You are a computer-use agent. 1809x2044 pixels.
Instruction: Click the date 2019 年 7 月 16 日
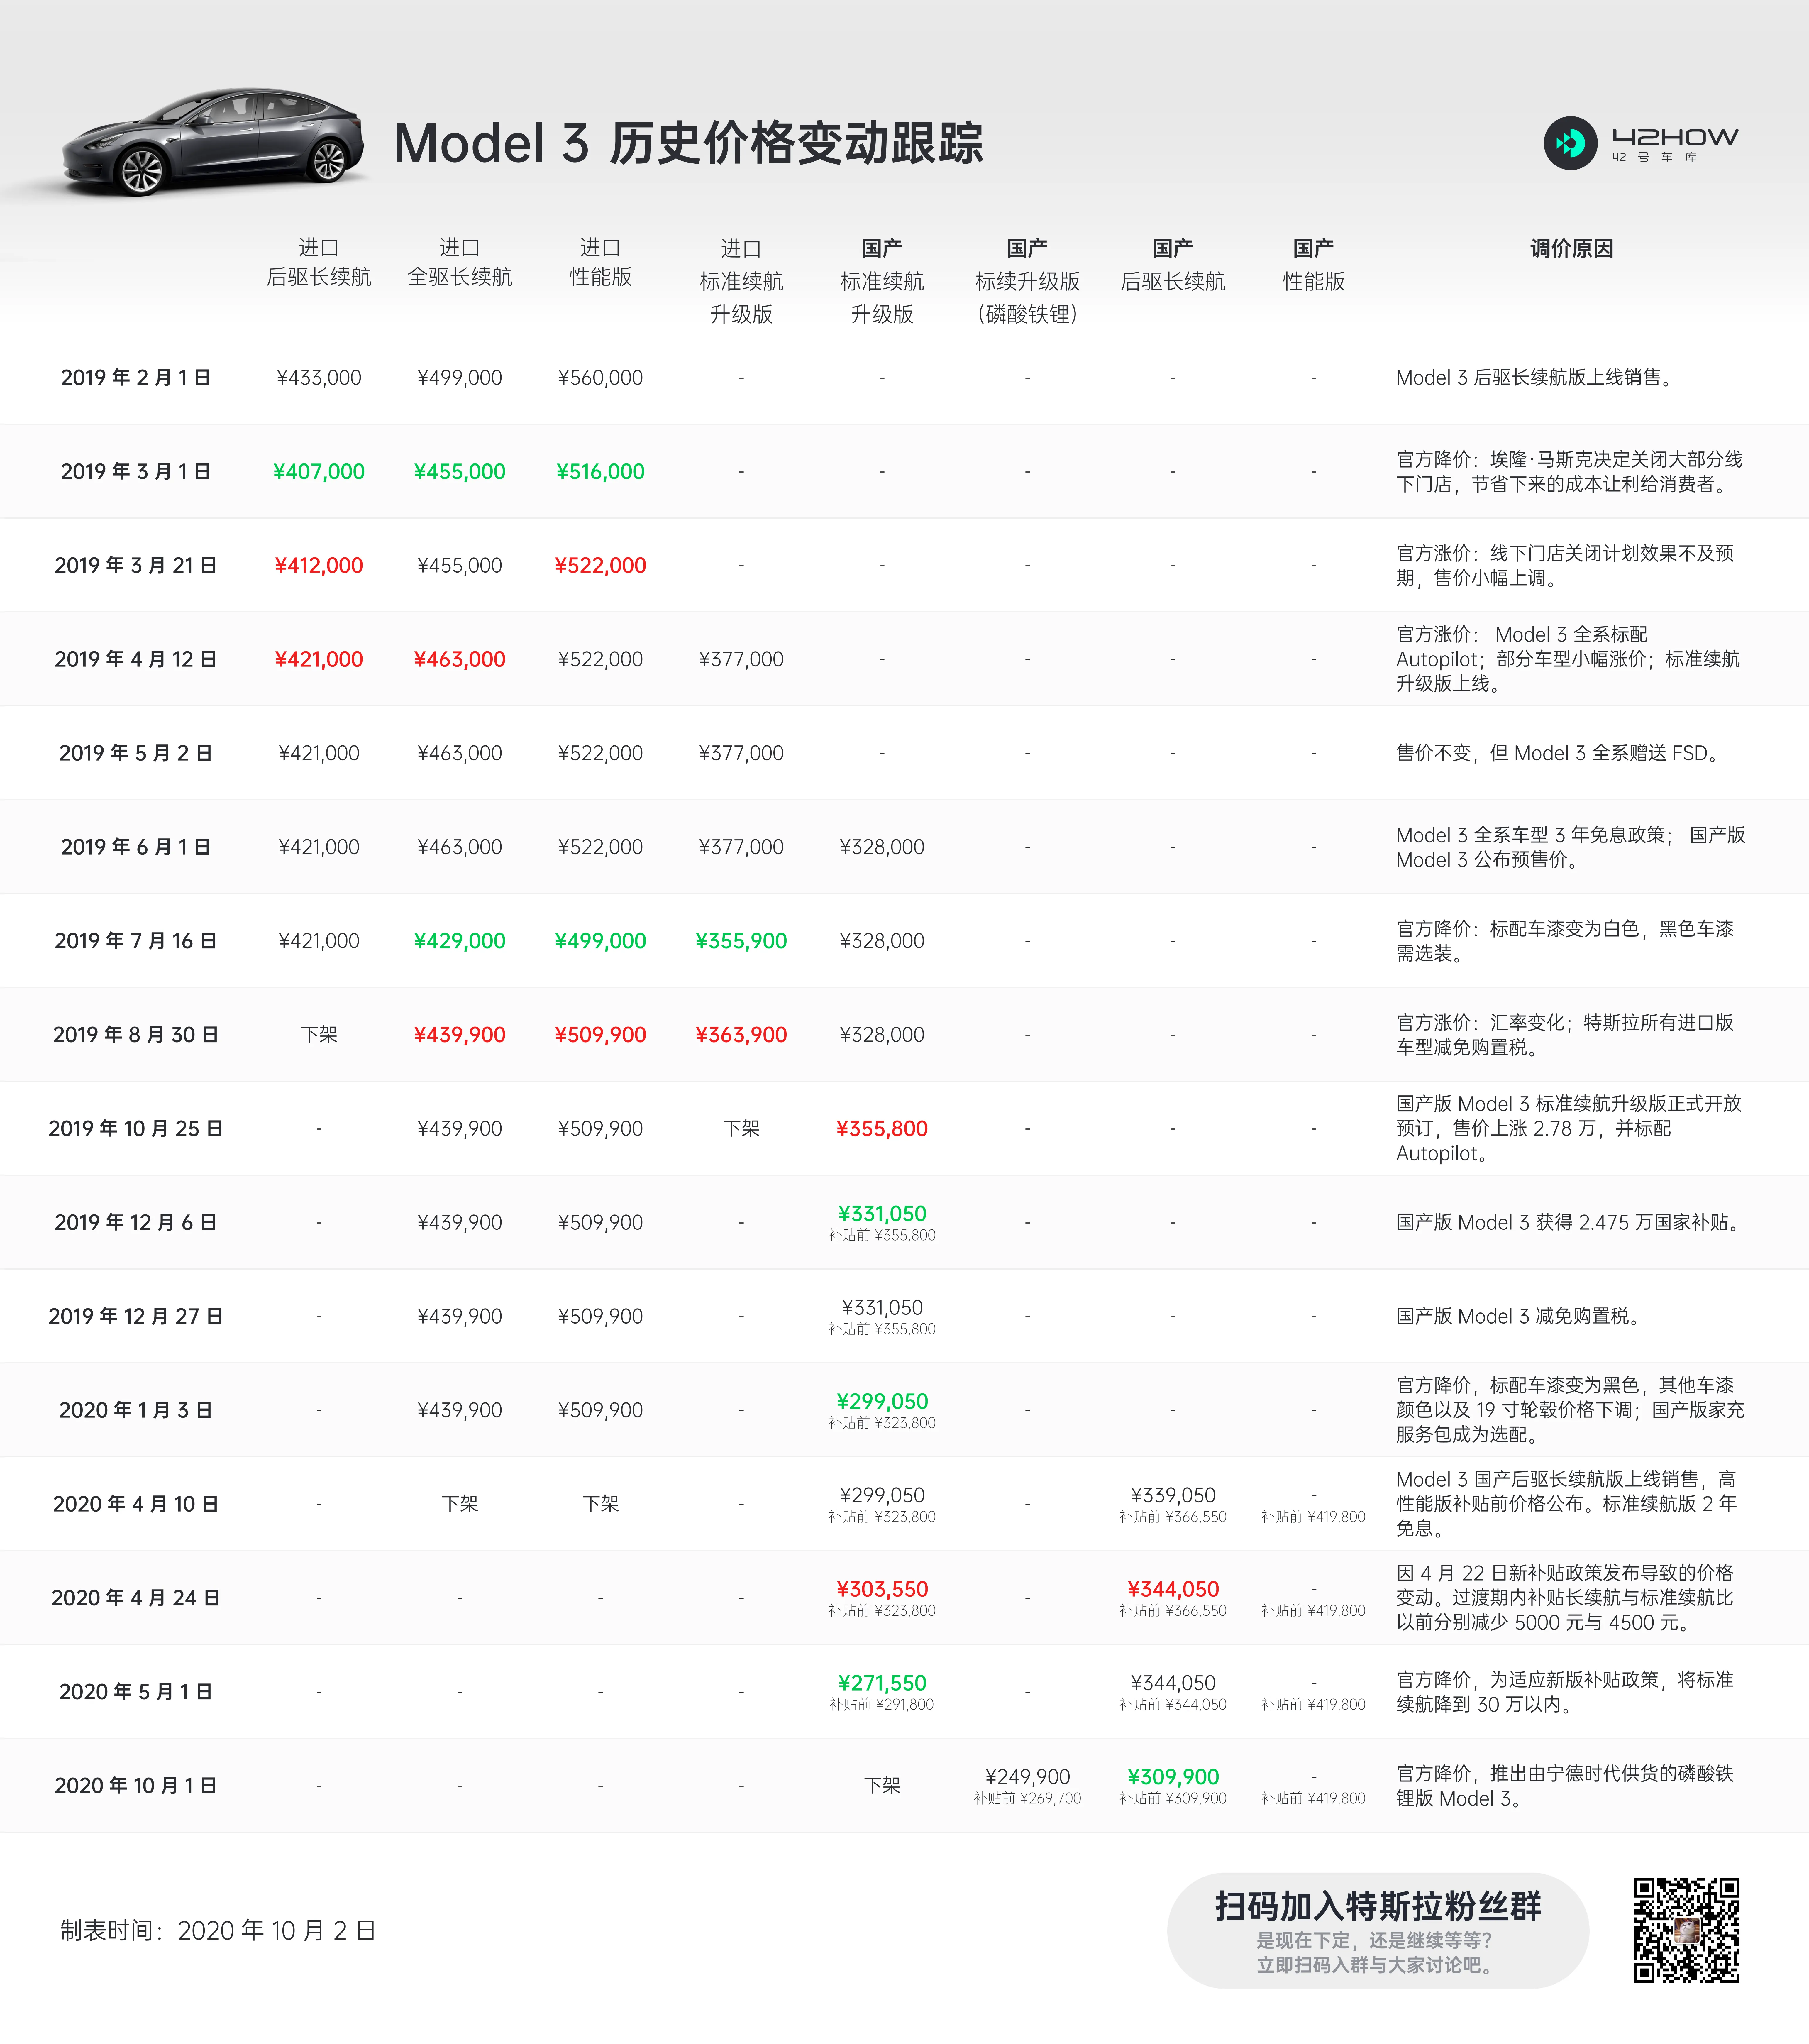click(x=136, y=941)
